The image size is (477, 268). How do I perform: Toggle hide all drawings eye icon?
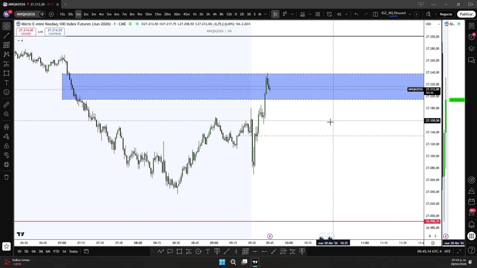coord(6,155)
